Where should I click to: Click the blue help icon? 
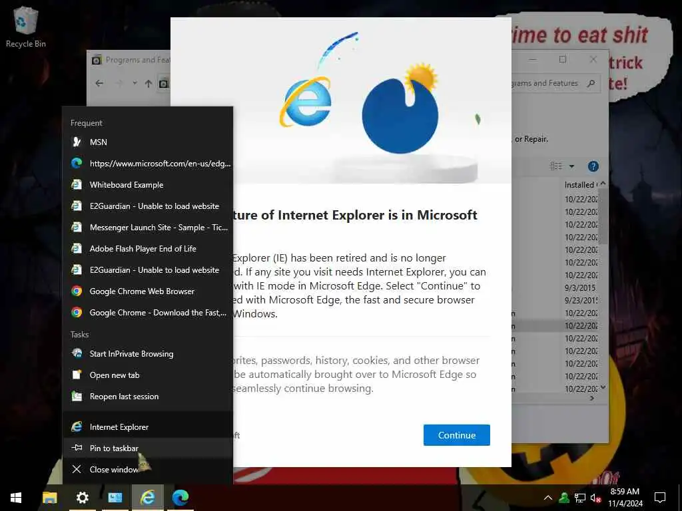(593, 166)
